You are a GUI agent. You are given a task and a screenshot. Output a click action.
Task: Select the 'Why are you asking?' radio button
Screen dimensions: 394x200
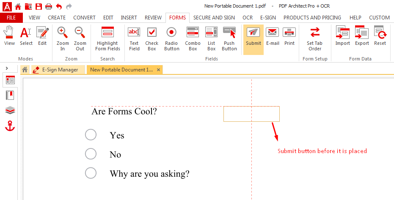pyautogui.click(x=91, y=173)
